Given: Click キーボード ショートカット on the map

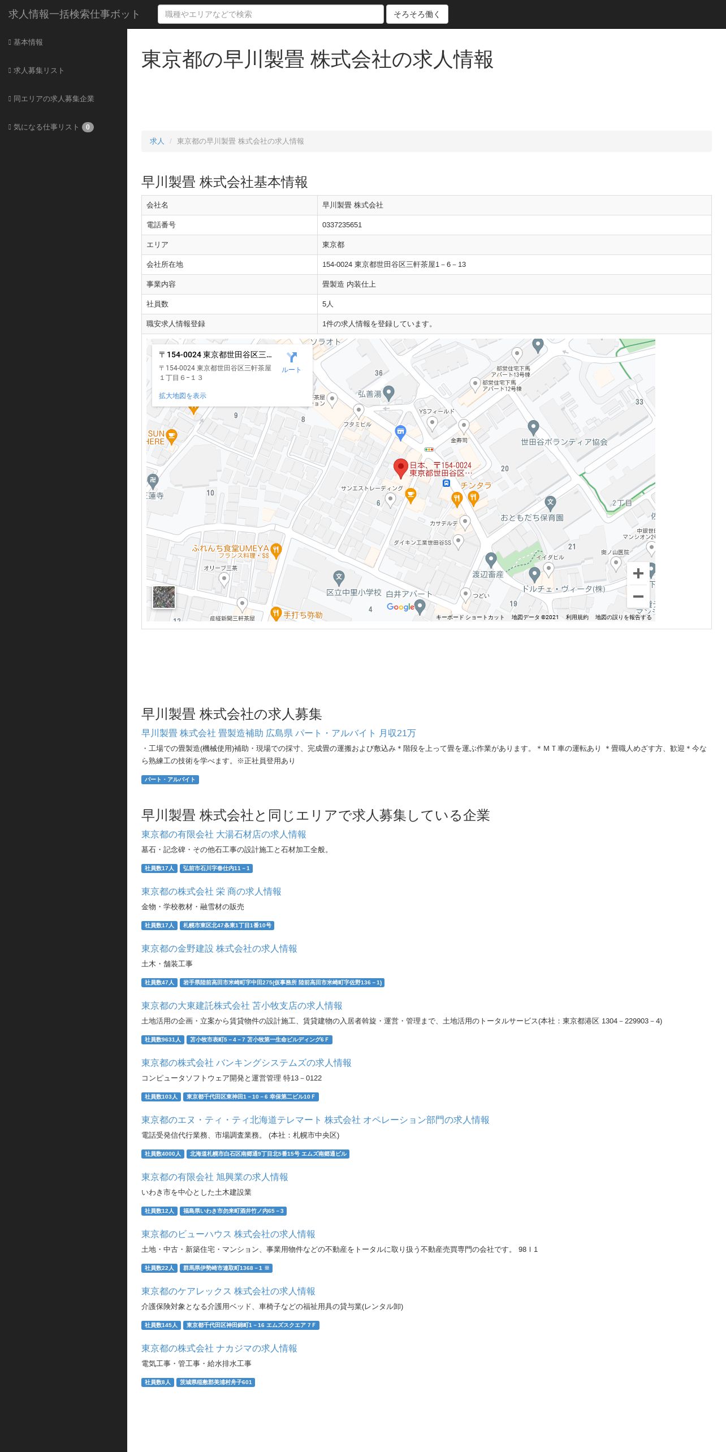Looking at the screenshot, I should (470, 617).
